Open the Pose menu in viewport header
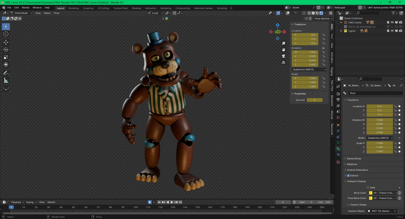405x219 pixels. click(x=56, y=13)
